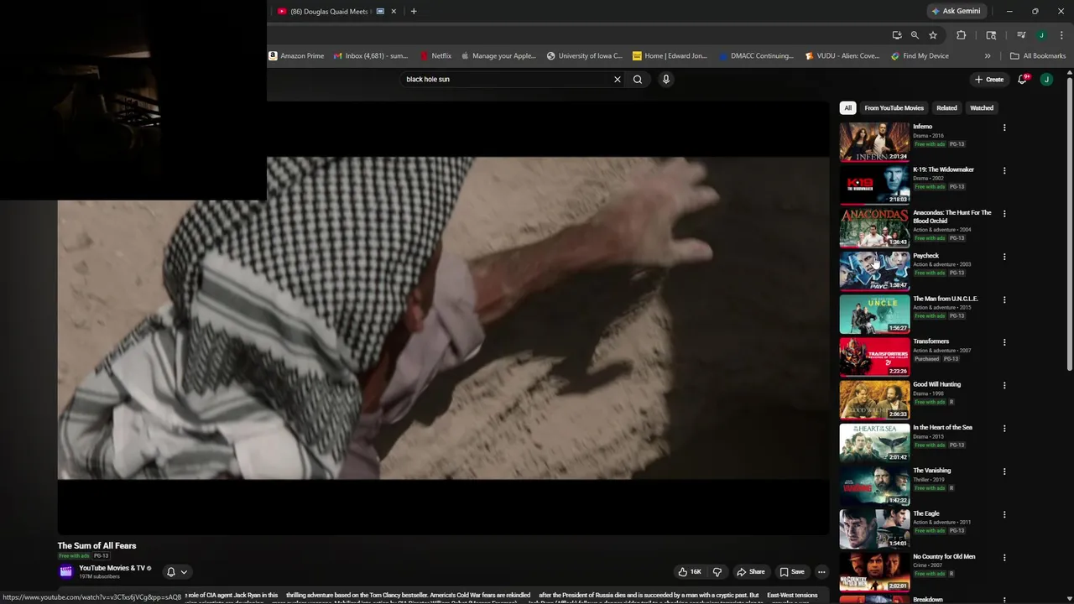The image size is (1074, 604).
Task: Open options menu for Paycheck
Action: (1004, 257)
